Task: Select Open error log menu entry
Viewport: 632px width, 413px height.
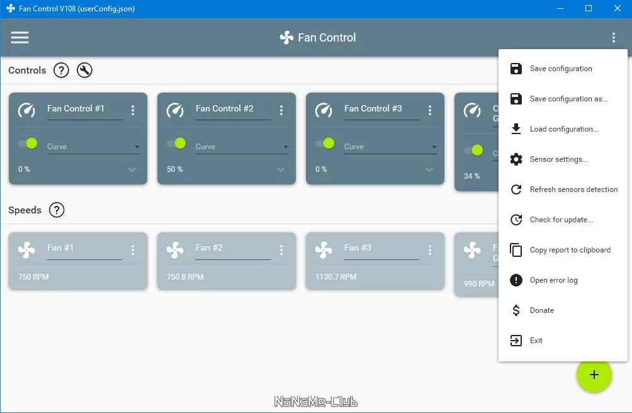Action: click(x=563, y=280)
